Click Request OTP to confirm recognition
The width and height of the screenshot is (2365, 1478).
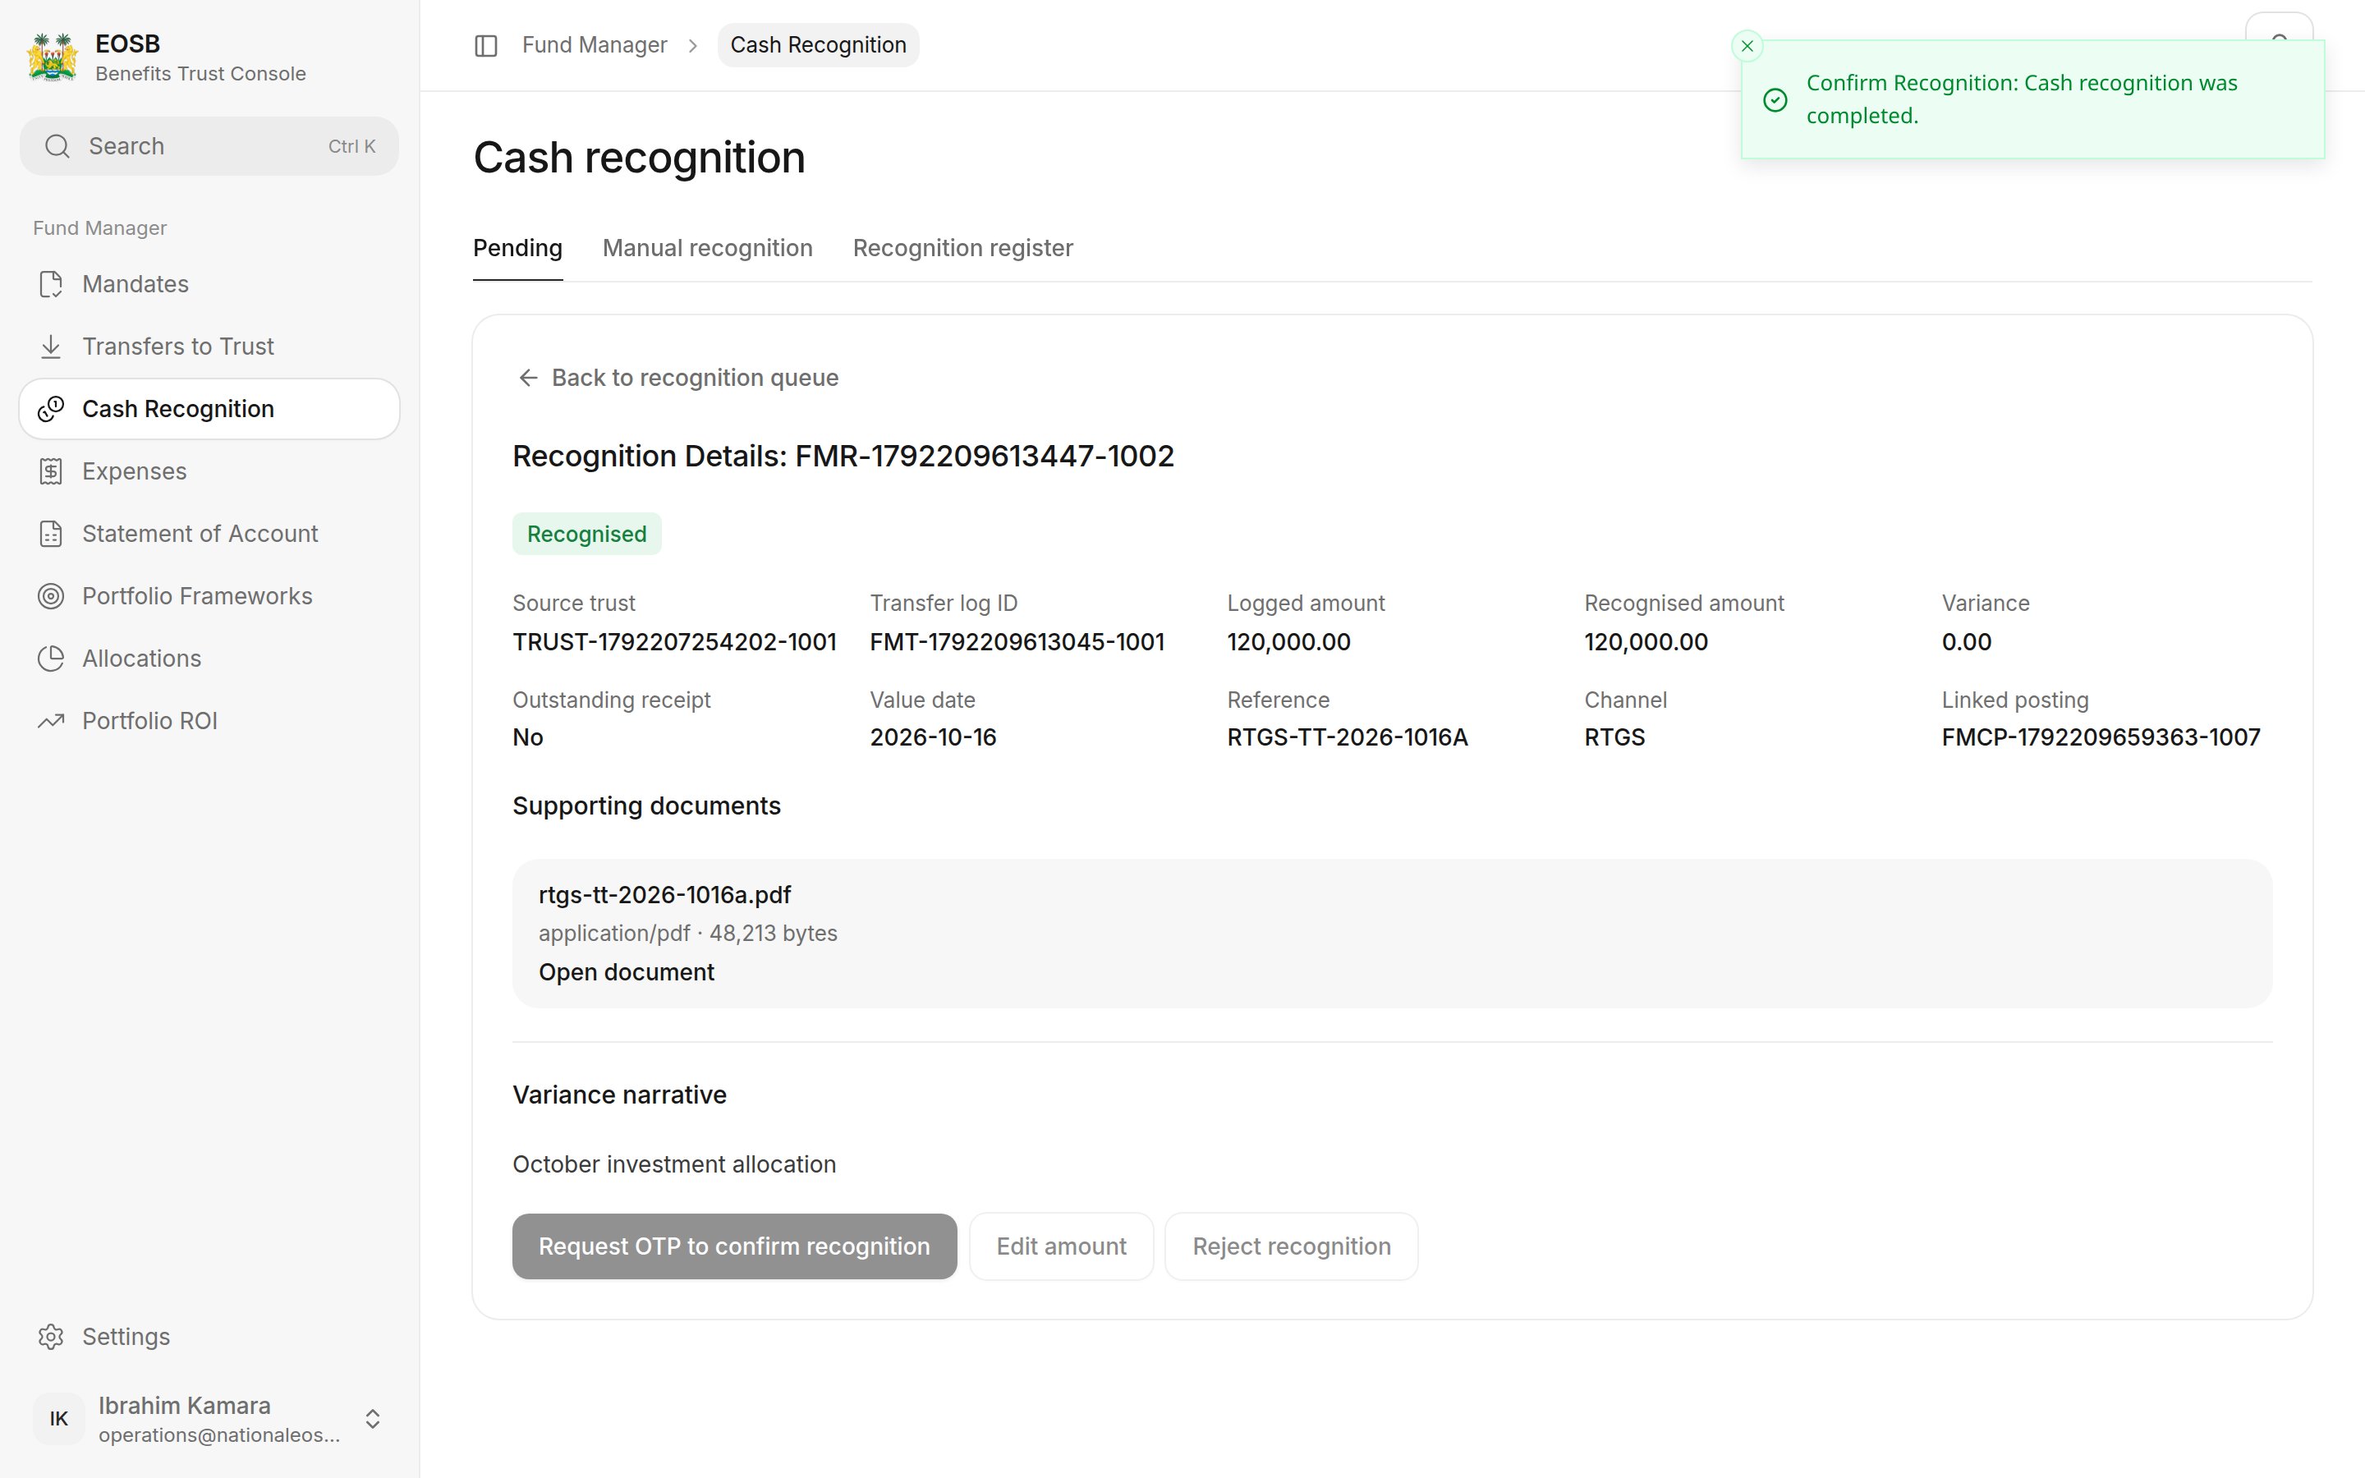tap(734, 1246)
